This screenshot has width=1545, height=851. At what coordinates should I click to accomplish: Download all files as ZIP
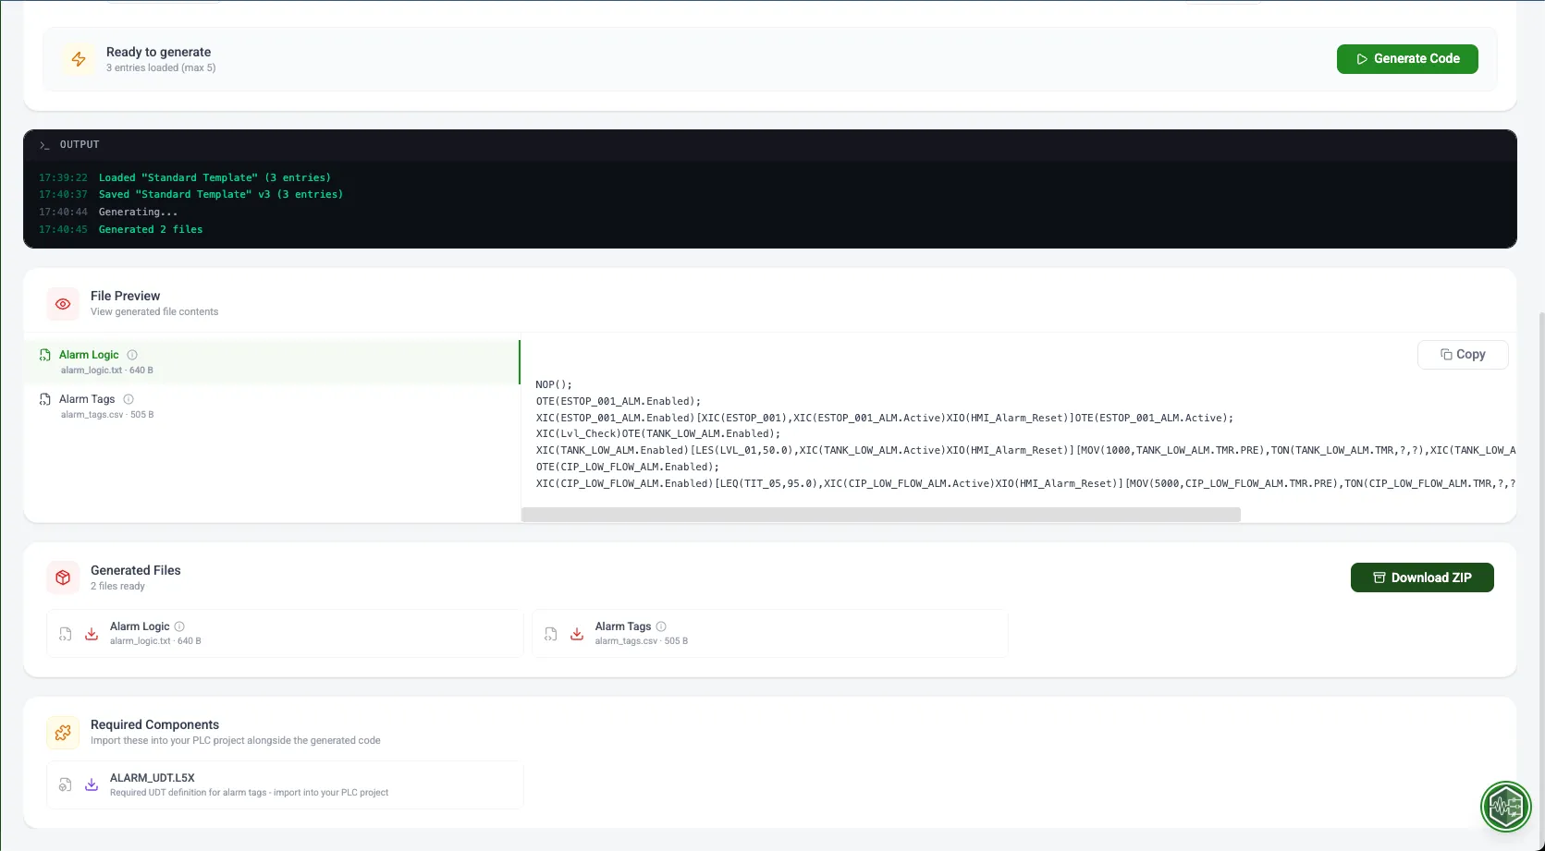pos(1422,577)
